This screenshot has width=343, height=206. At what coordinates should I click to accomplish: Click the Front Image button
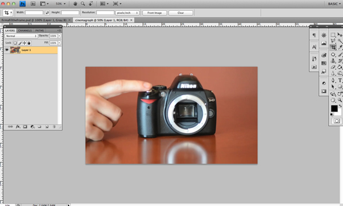pyautogui.click(x=154, y=13)
